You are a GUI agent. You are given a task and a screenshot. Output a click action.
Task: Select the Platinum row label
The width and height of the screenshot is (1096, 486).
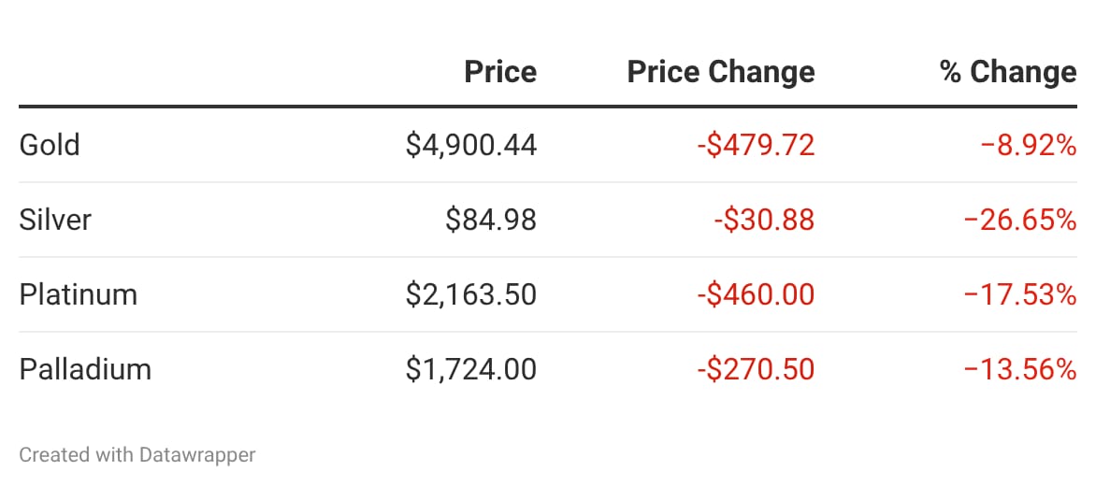coord(79,294)
